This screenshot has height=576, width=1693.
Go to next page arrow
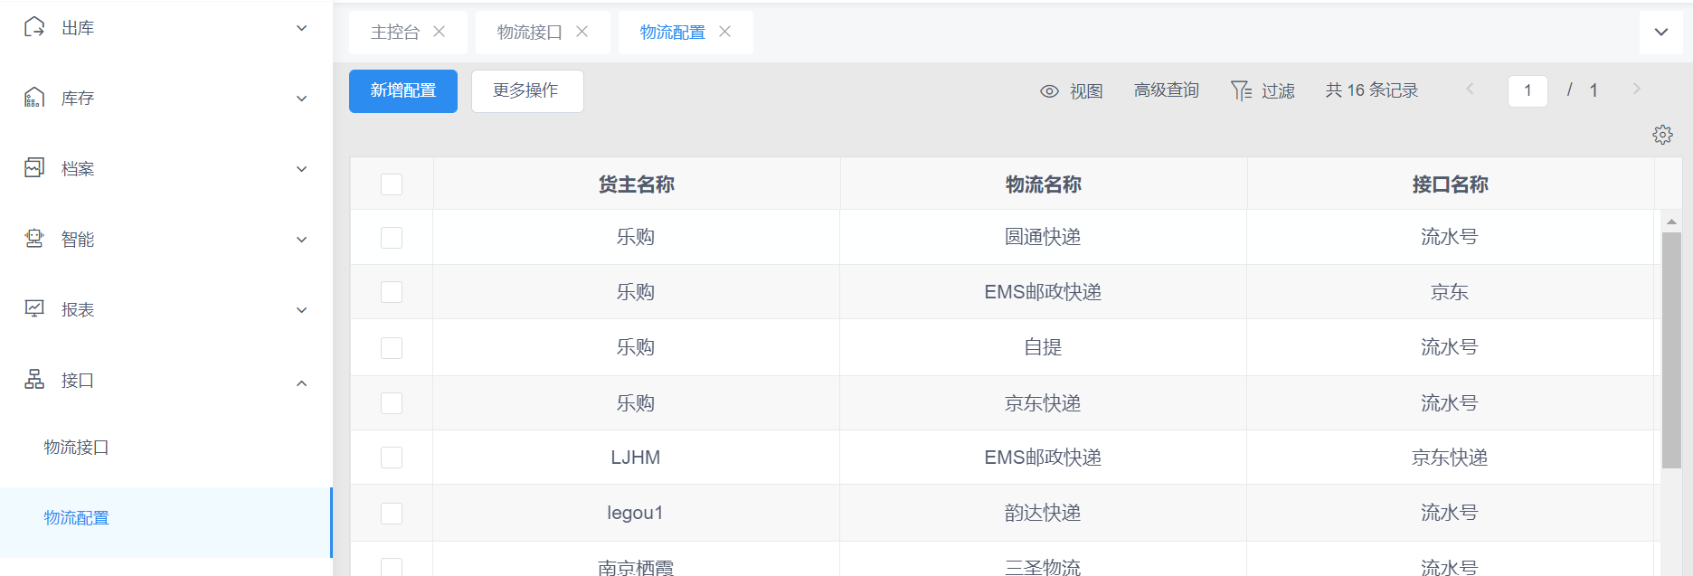click(x=1636, y=89)
